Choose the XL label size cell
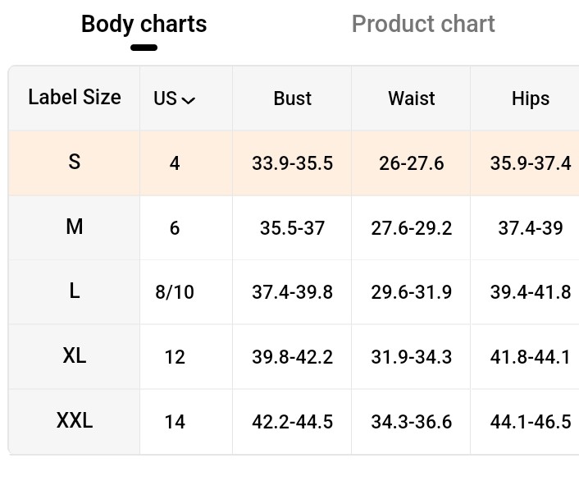The height and width of the screenshot is (481, 579). pyautogui.click(x=75, y=356)
